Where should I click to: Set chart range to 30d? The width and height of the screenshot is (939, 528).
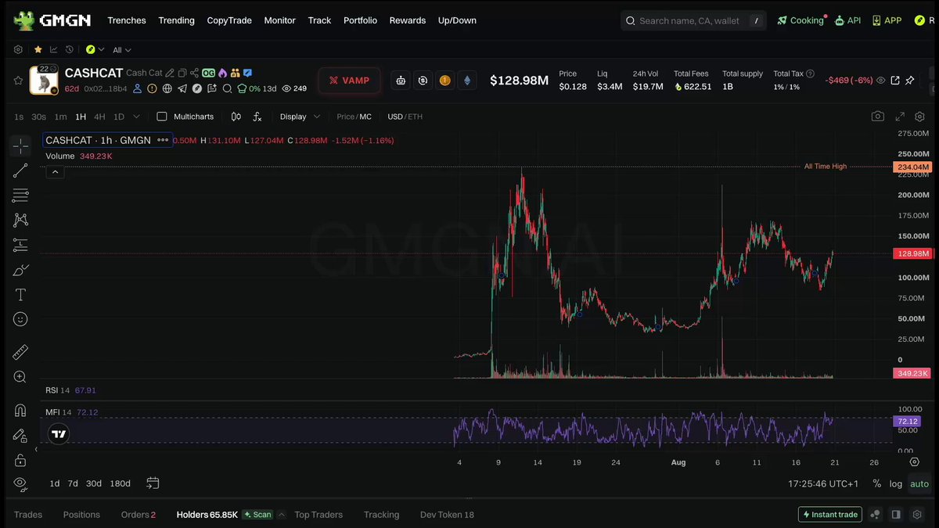(x=94, y=483)
